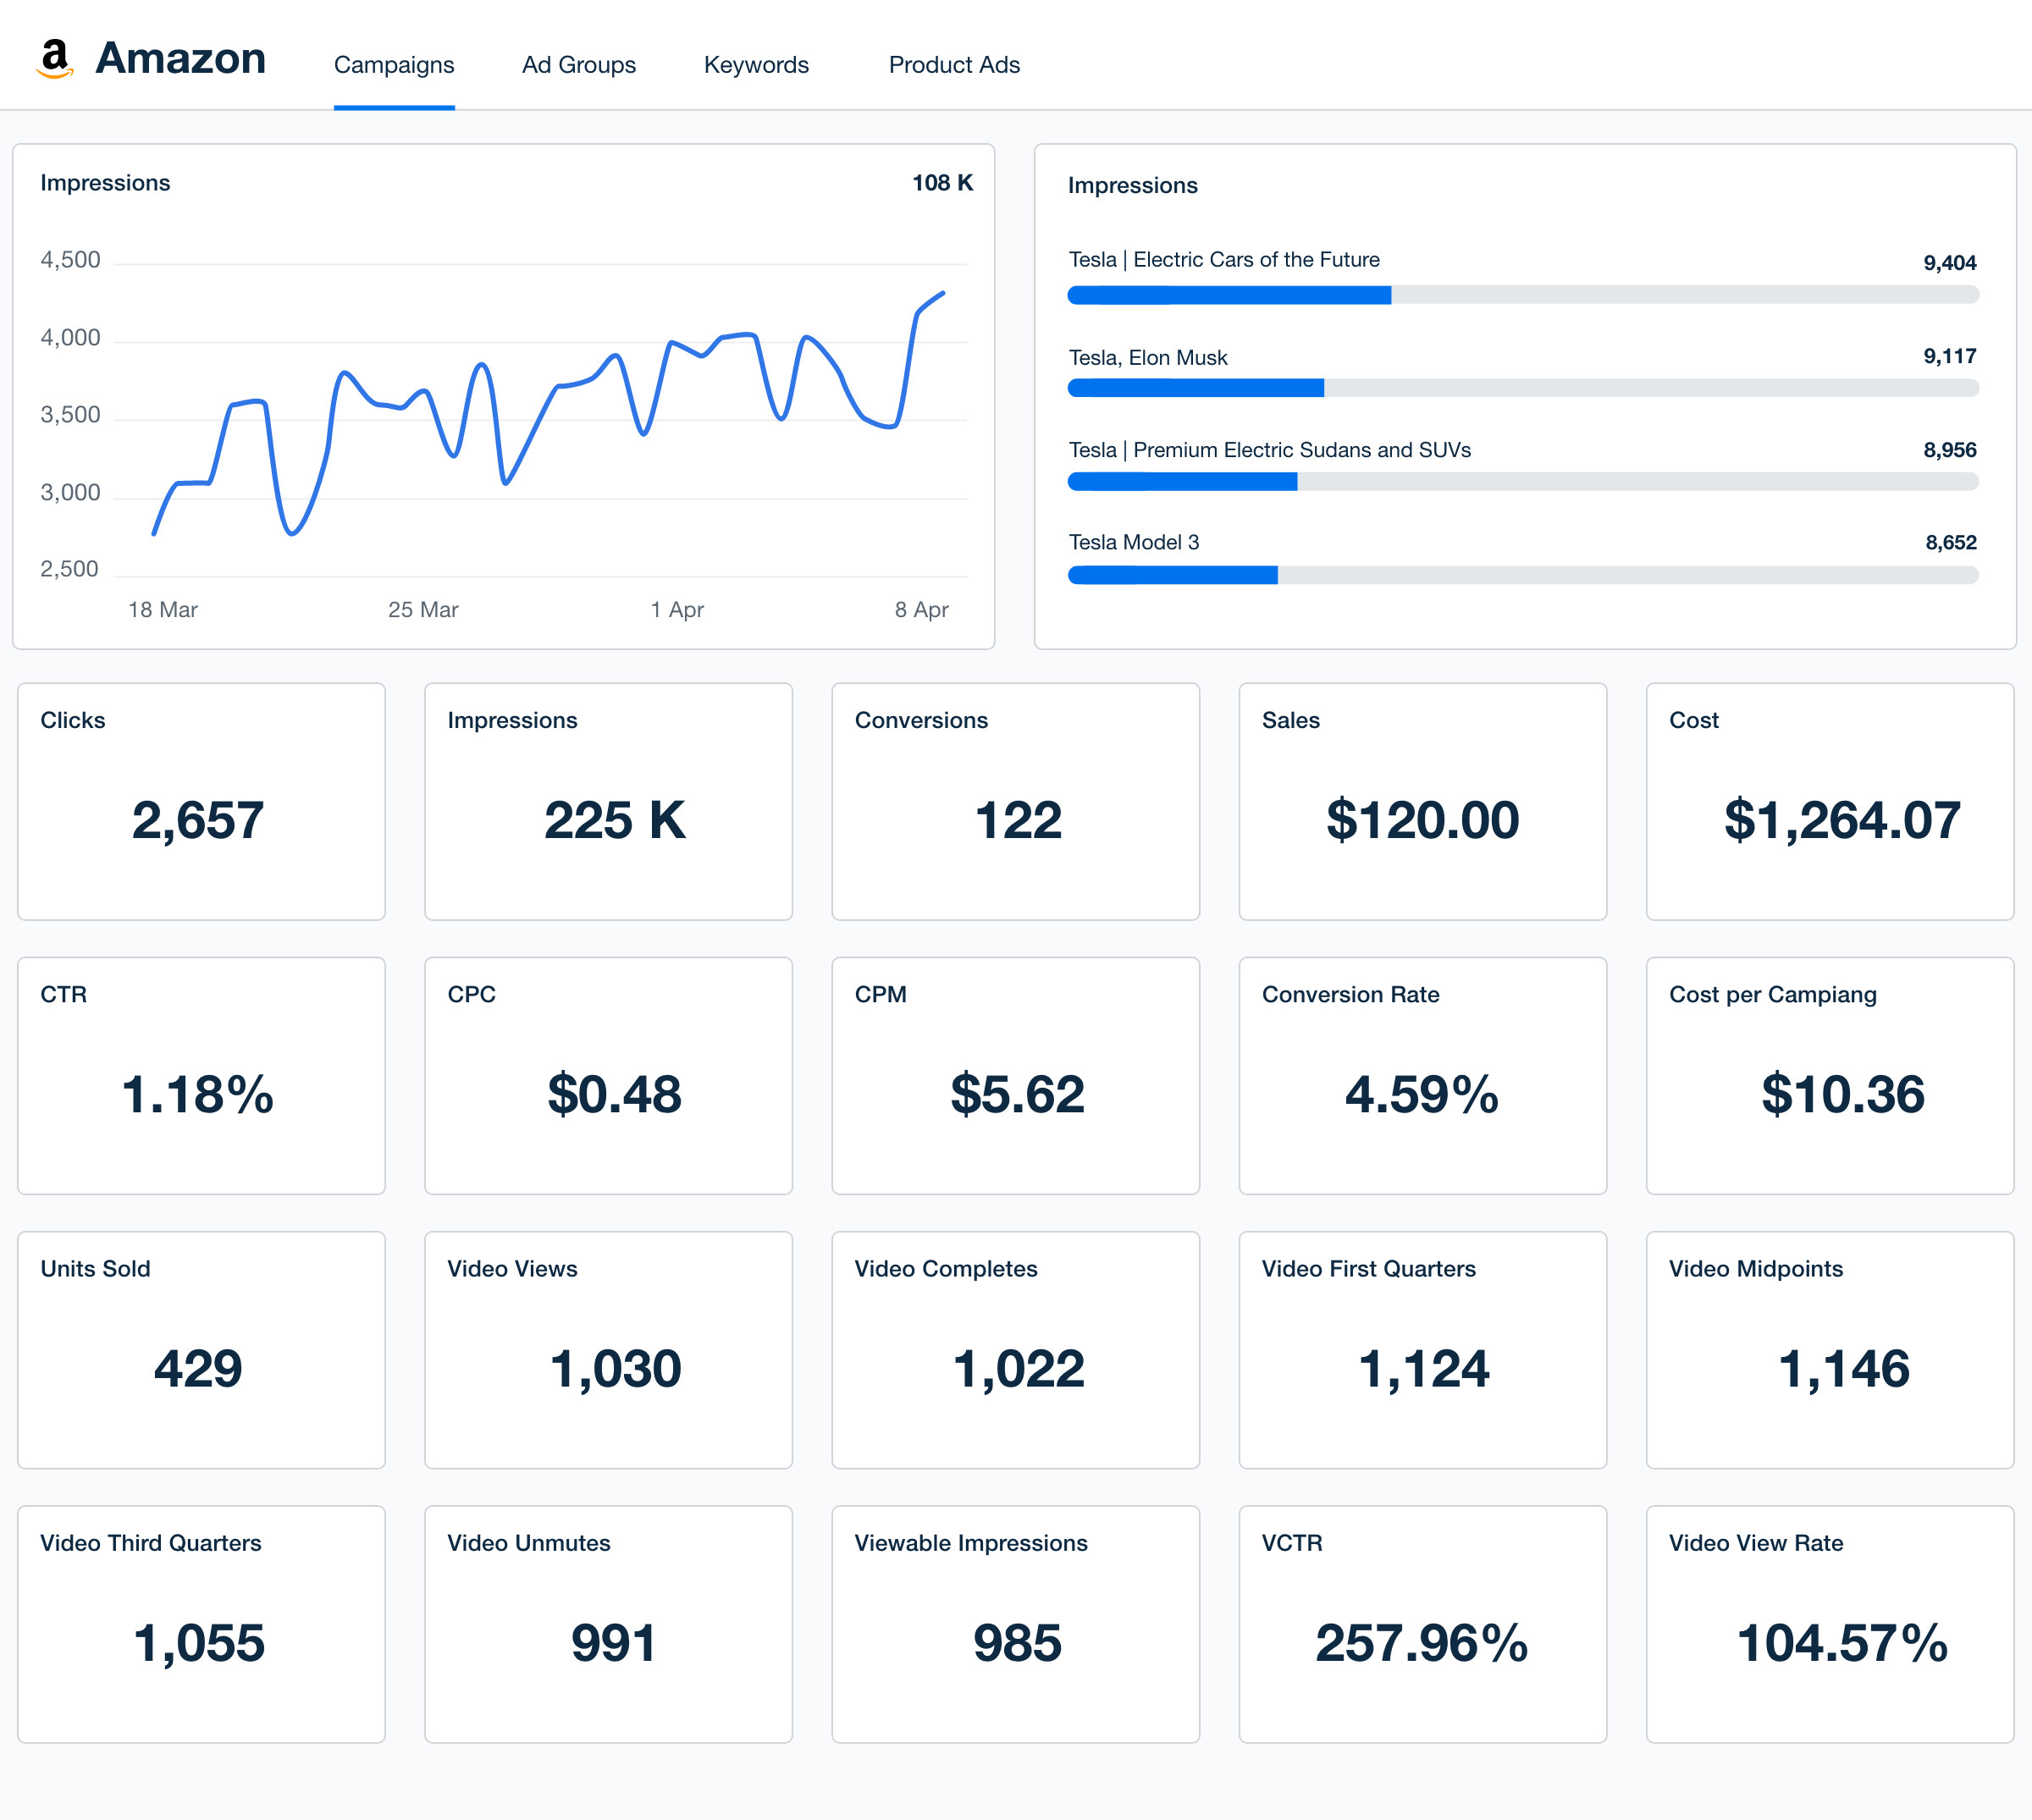Click the Tesla, Elon Musk impressions bar
Screen dimensions: 2032x1820
click(1523, 388)
